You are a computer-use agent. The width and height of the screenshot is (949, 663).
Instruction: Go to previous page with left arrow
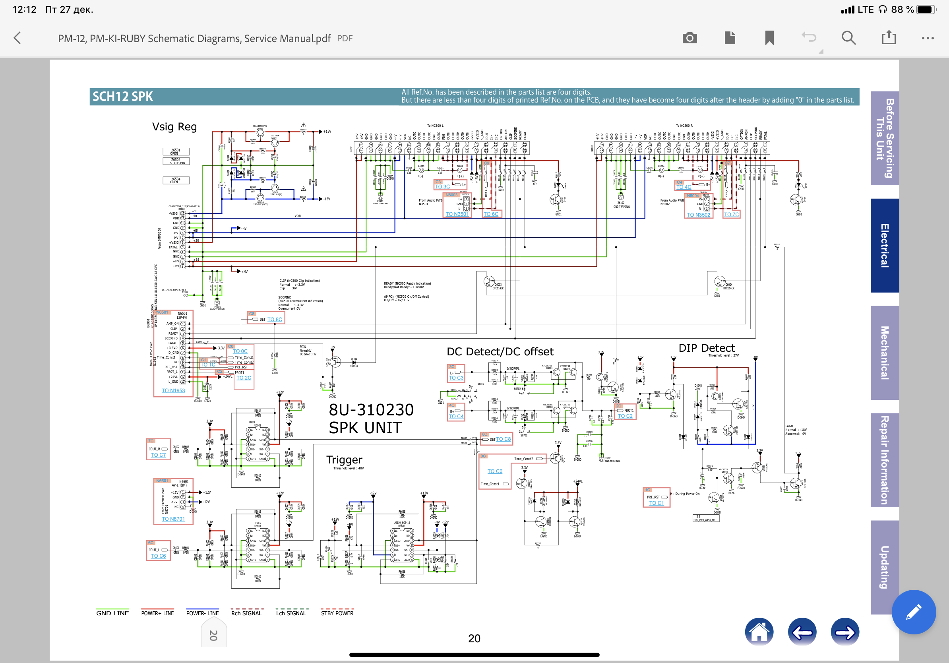pyautogui.click(x=802, y=632)
